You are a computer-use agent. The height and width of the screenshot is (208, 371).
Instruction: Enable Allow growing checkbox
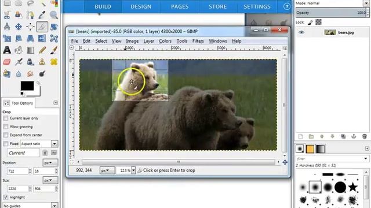coord(6,127)
